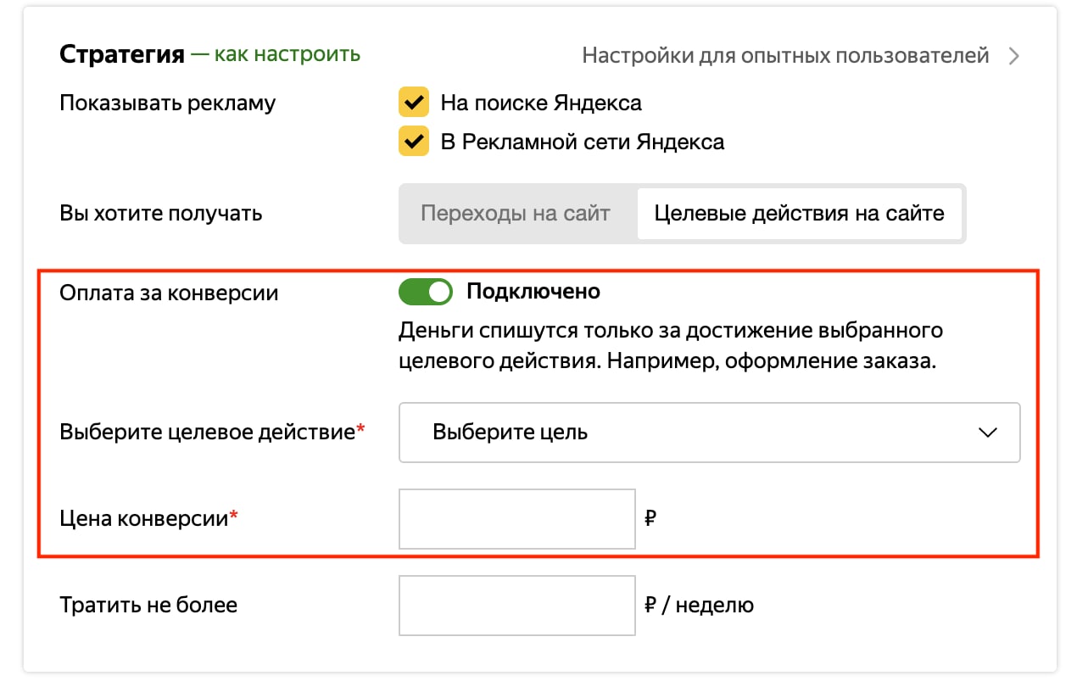Open the 'как настроить' help link

[x=287, y=55]
